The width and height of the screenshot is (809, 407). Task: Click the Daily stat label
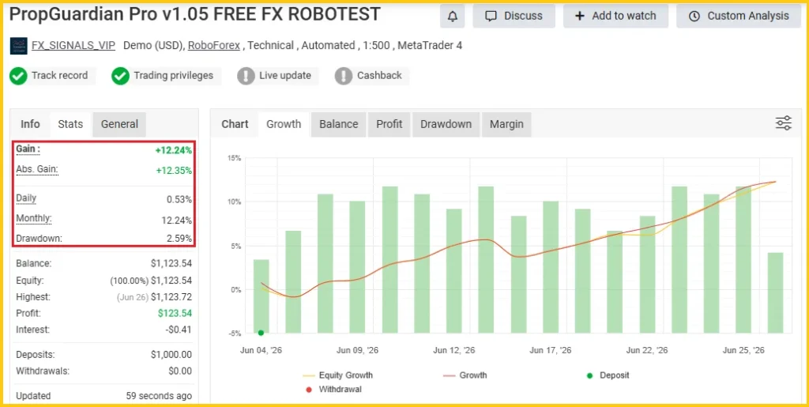(26, 198)
